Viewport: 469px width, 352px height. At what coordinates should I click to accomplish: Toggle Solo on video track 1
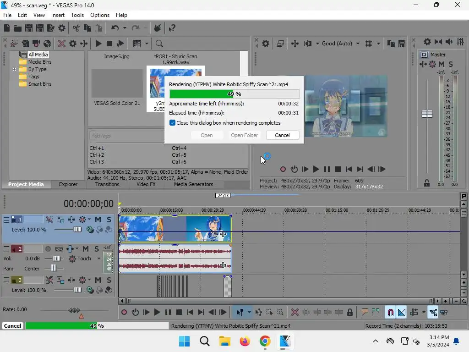(109, 220)
